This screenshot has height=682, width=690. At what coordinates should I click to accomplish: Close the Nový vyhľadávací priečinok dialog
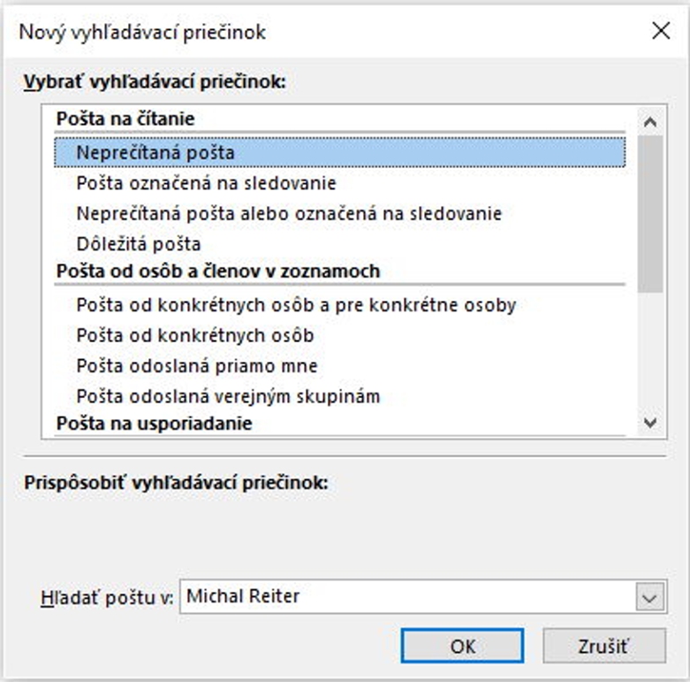coord(660,32)
